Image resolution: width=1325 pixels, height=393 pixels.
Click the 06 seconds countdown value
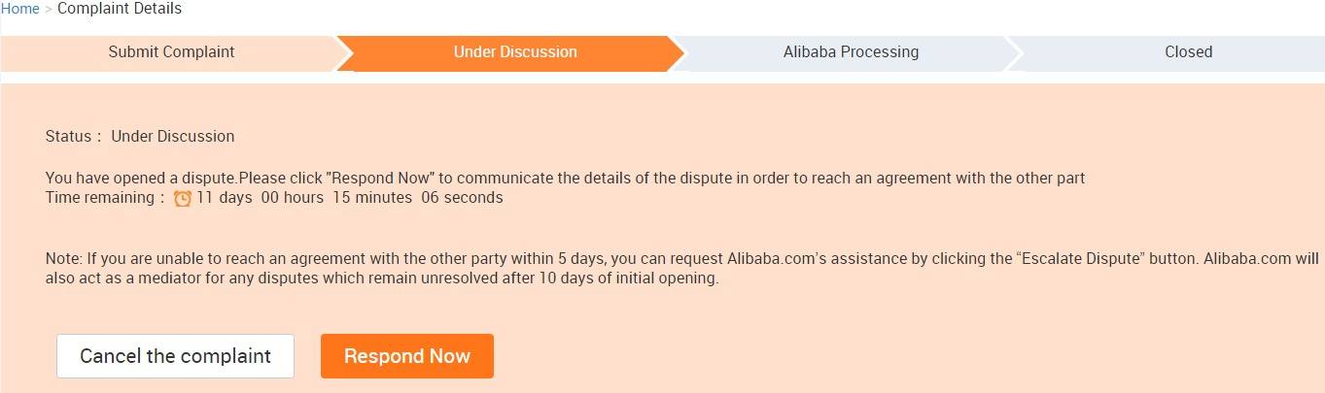point(463,198)
